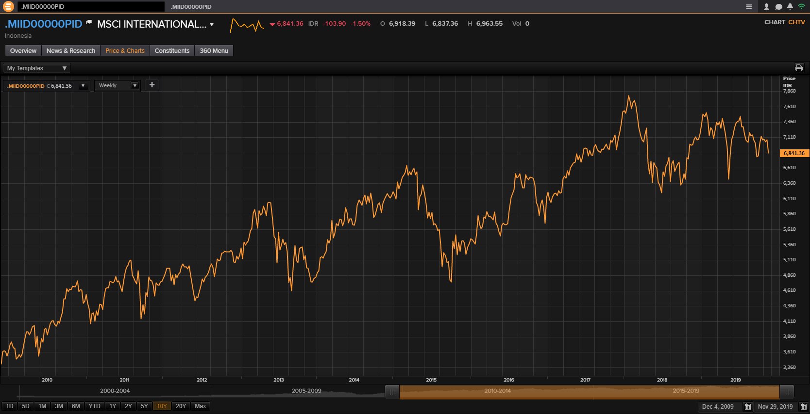810x414 pixels.
Task: Click the orange selected range in the navigator
Action: click(590, 392)
